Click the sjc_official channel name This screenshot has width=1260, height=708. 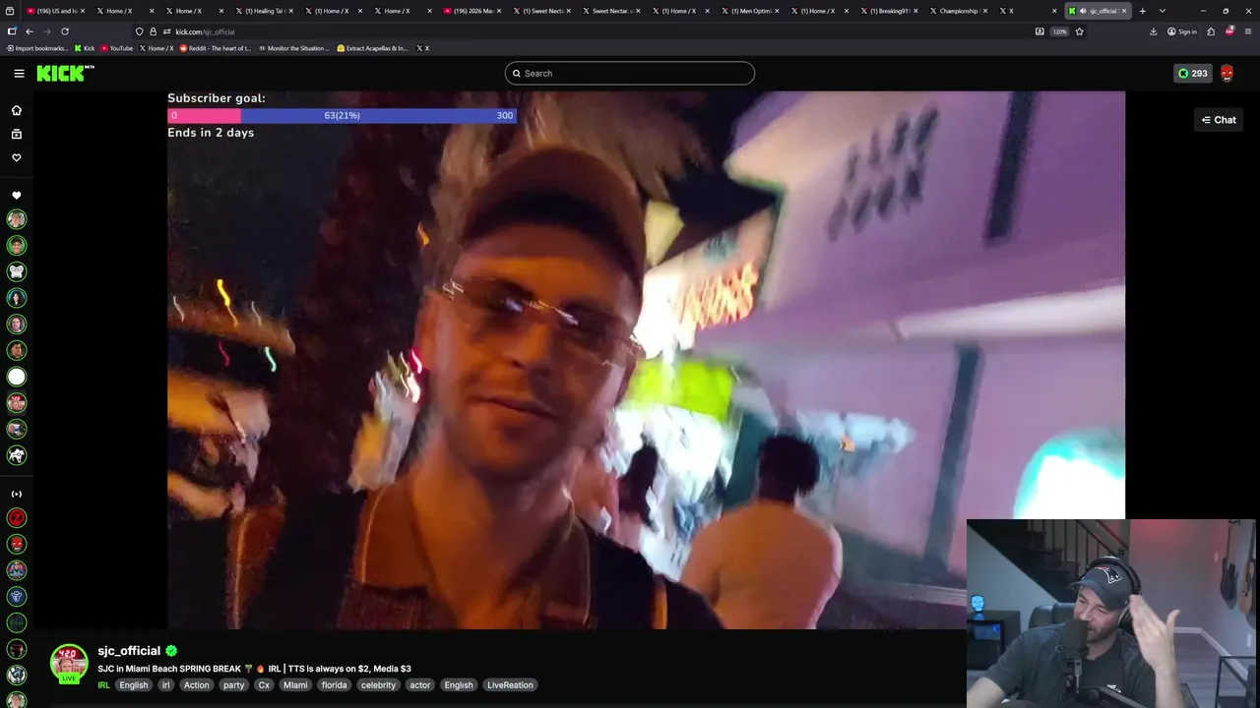coord(129,651)
